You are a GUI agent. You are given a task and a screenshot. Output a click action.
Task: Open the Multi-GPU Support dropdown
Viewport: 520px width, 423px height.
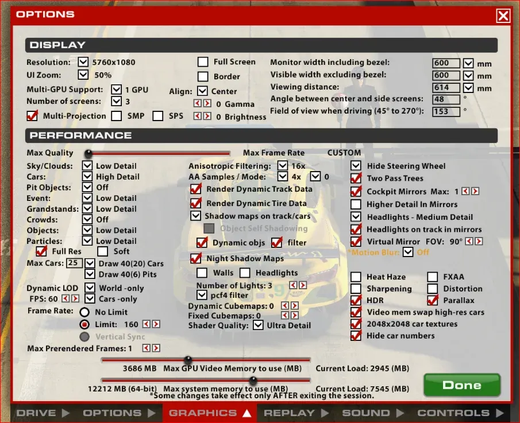pos(117,89)
